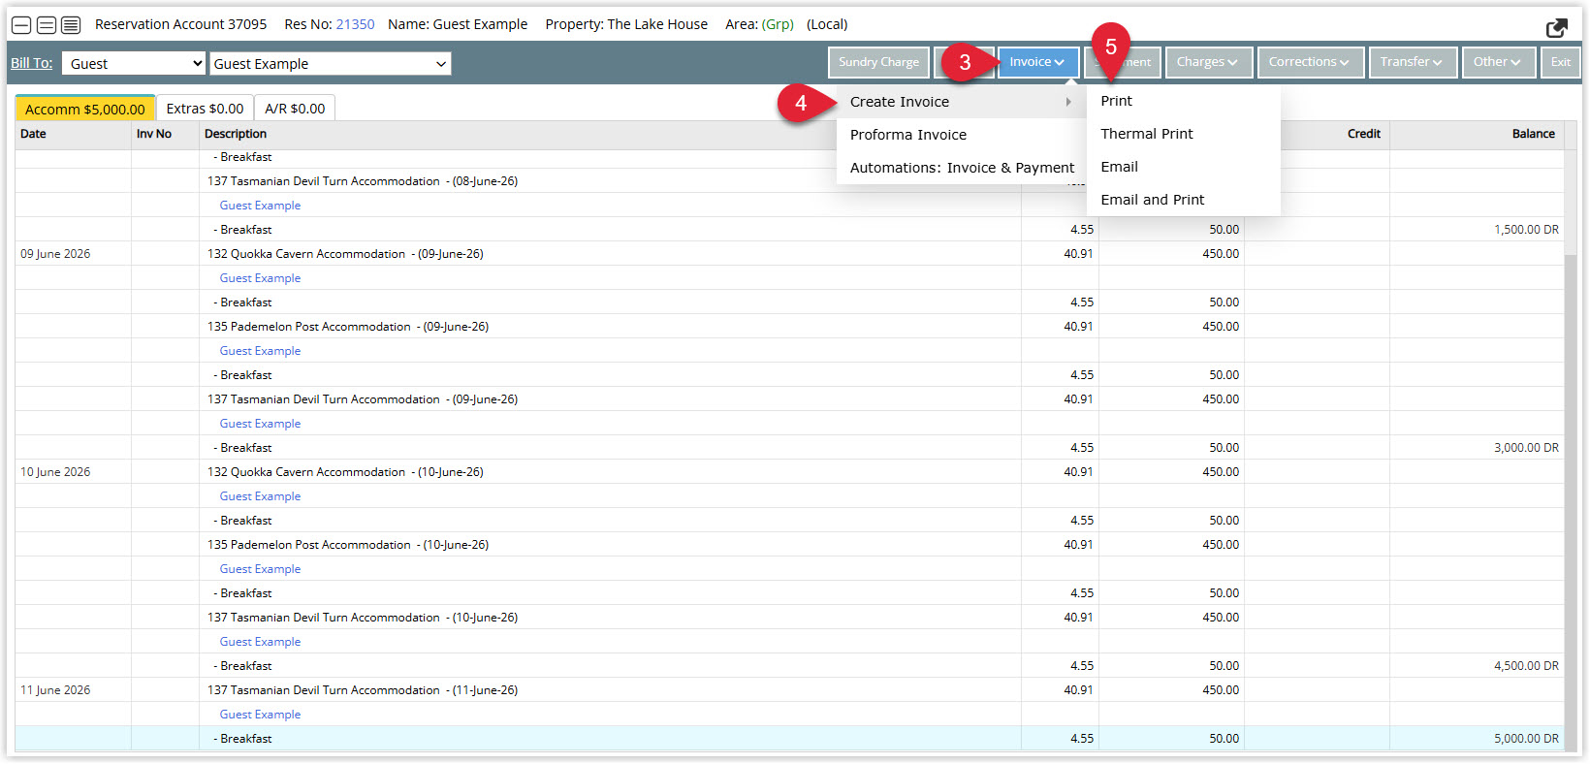The image size is (1590, 764).
Task: Select the highlighted last Breakfast row
Action: (x=789, y=739)
